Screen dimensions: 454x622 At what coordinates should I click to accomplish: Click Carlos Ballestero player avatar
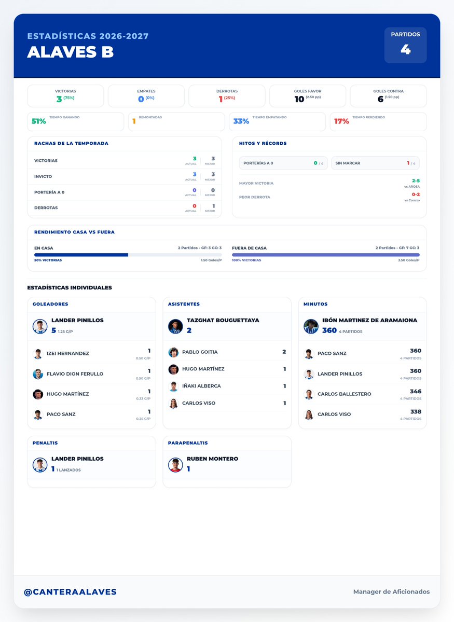(x=309, y=394)
